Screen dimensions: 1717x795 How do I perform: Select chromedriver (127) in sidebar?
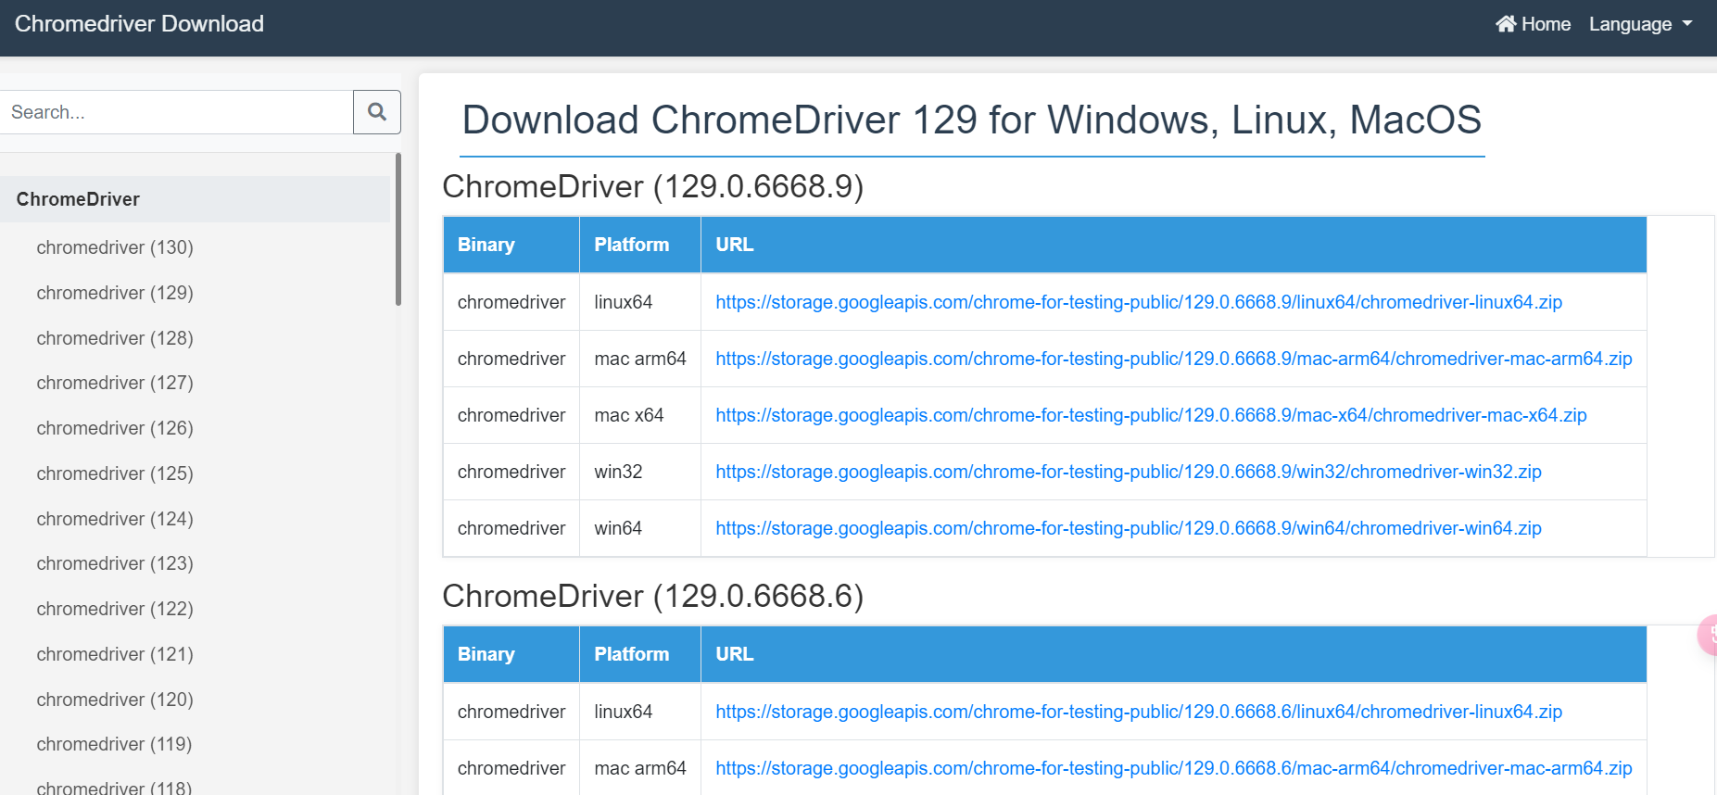pos(115,383)
